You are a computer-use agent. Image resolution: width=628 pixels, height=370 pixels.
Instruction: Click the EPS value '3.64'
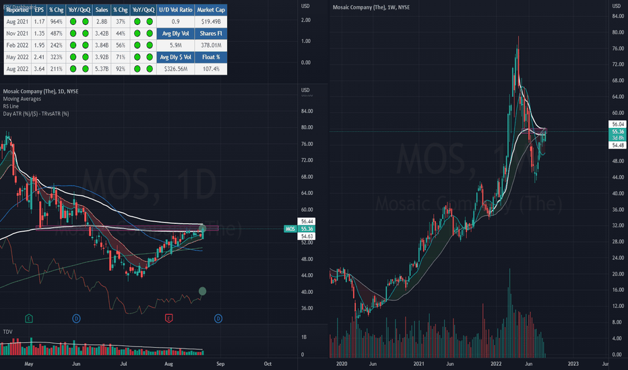click(x=39, y=69)
